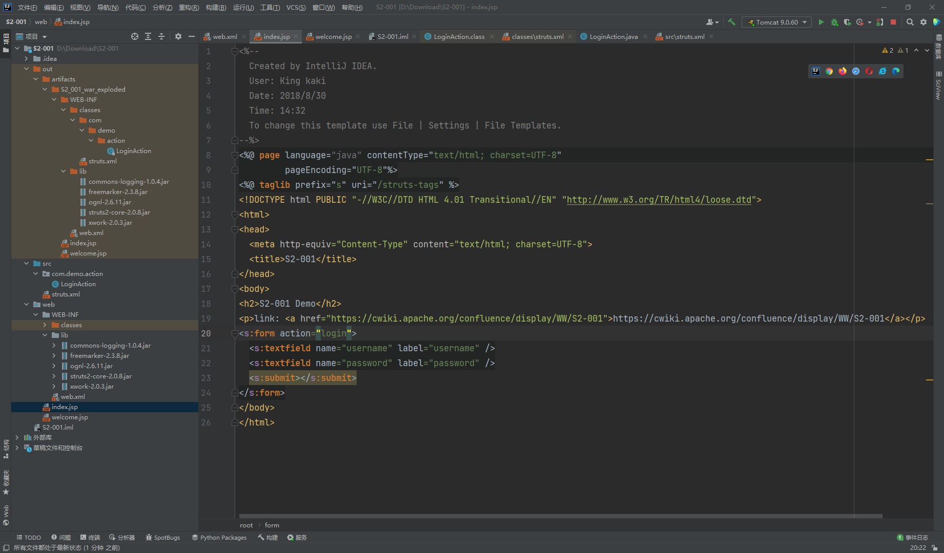944x553 pixels.
Task: Select opened file with crosshair locate icon
Action: coord(135,36)
